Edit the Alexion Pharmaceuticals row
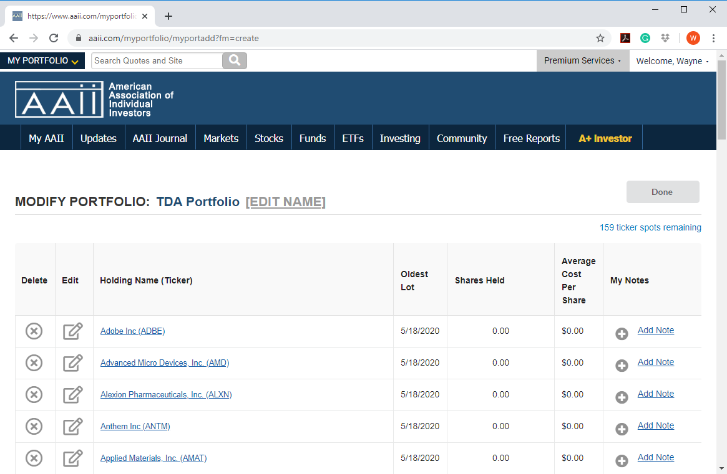The width and height of the screenshot is (727, 474). coord(73,394)
